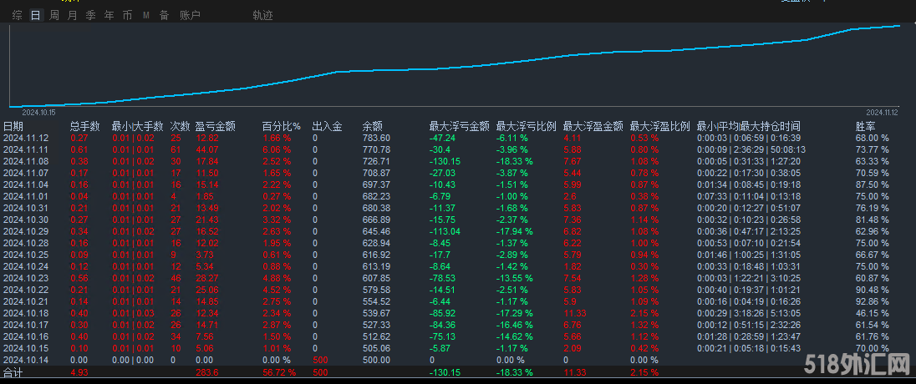The image size is (916, 384).
Task: Sort by the 日期 column header
Action: 13,126
